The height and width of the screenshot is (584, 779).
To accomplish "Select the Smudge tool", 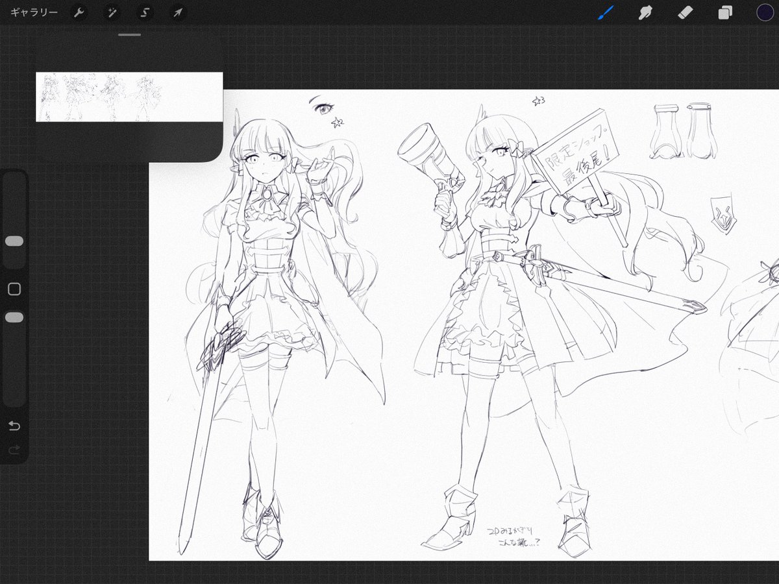I will pos(645,12).
